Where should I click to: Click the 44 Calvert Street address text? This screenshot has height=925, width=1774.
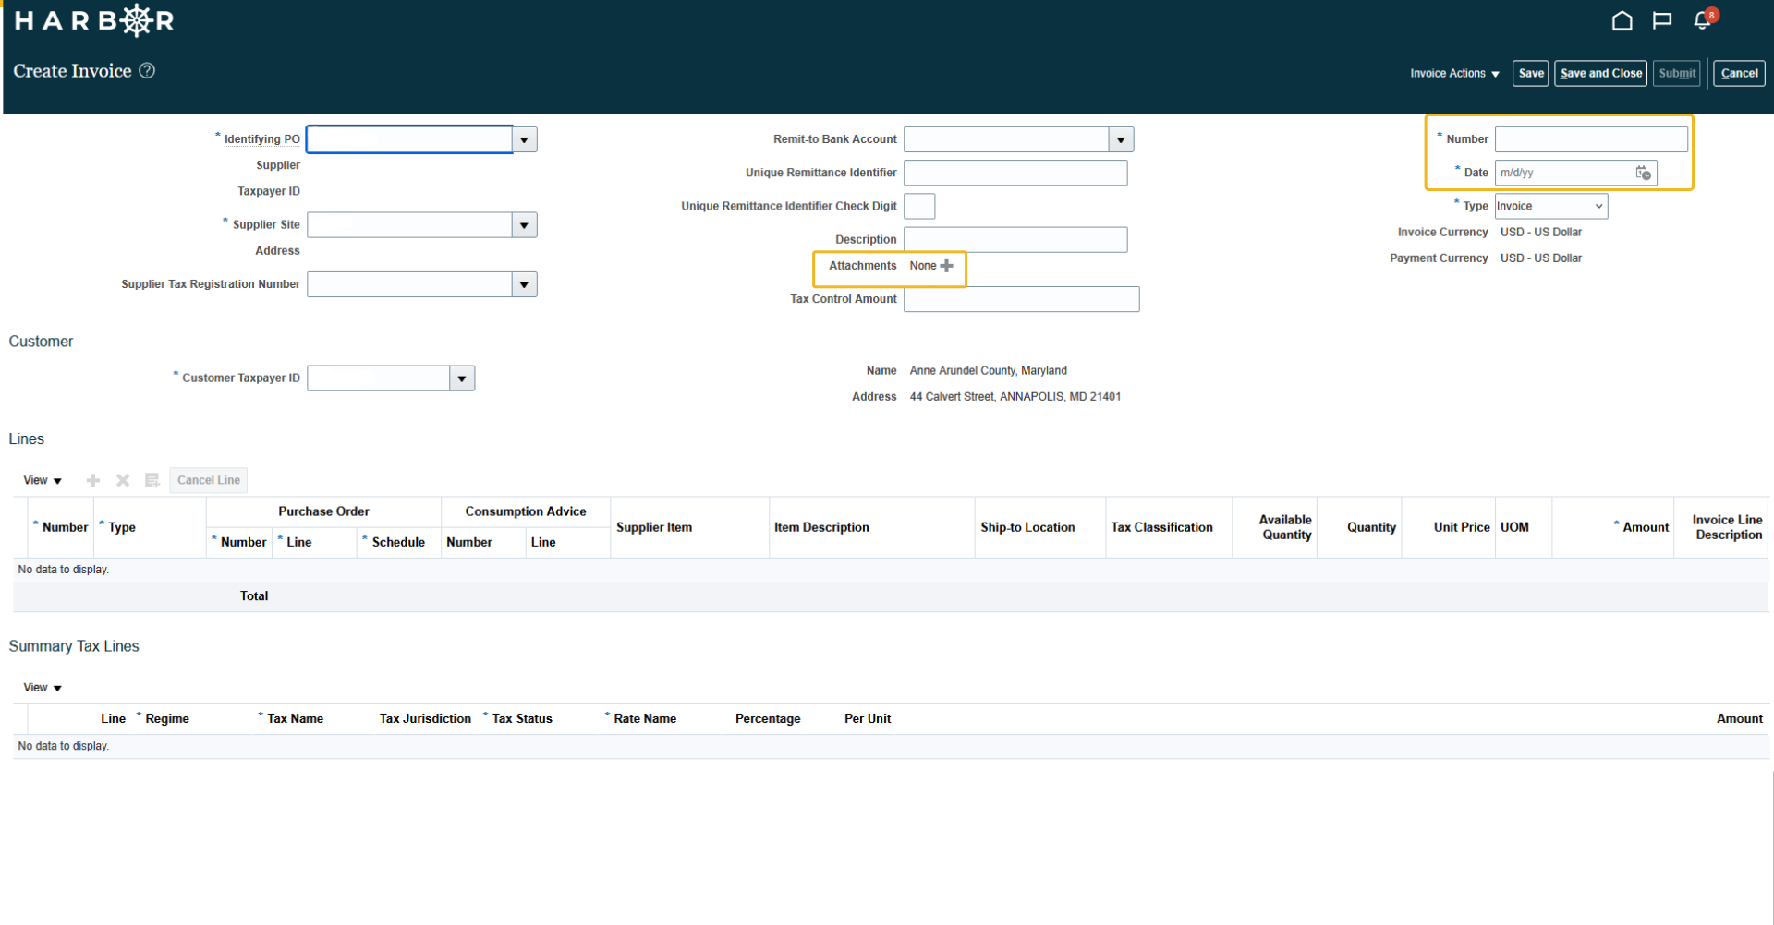pos(1015,397)
